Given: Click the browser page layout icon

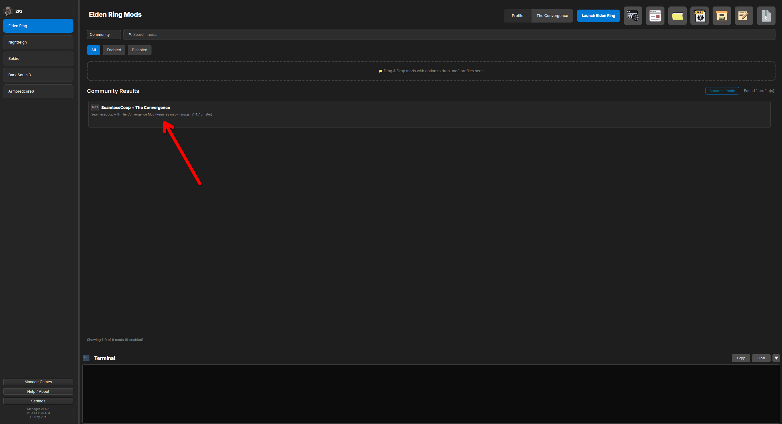Looking at the screenshot, I should [655, 16].
